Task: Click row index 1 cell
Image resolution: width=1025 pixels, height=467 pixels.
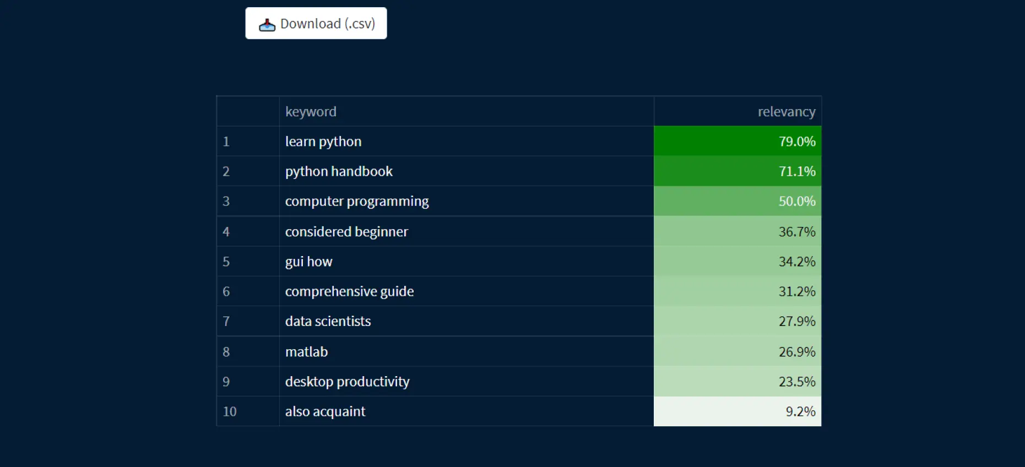Action: pos(248,142)
